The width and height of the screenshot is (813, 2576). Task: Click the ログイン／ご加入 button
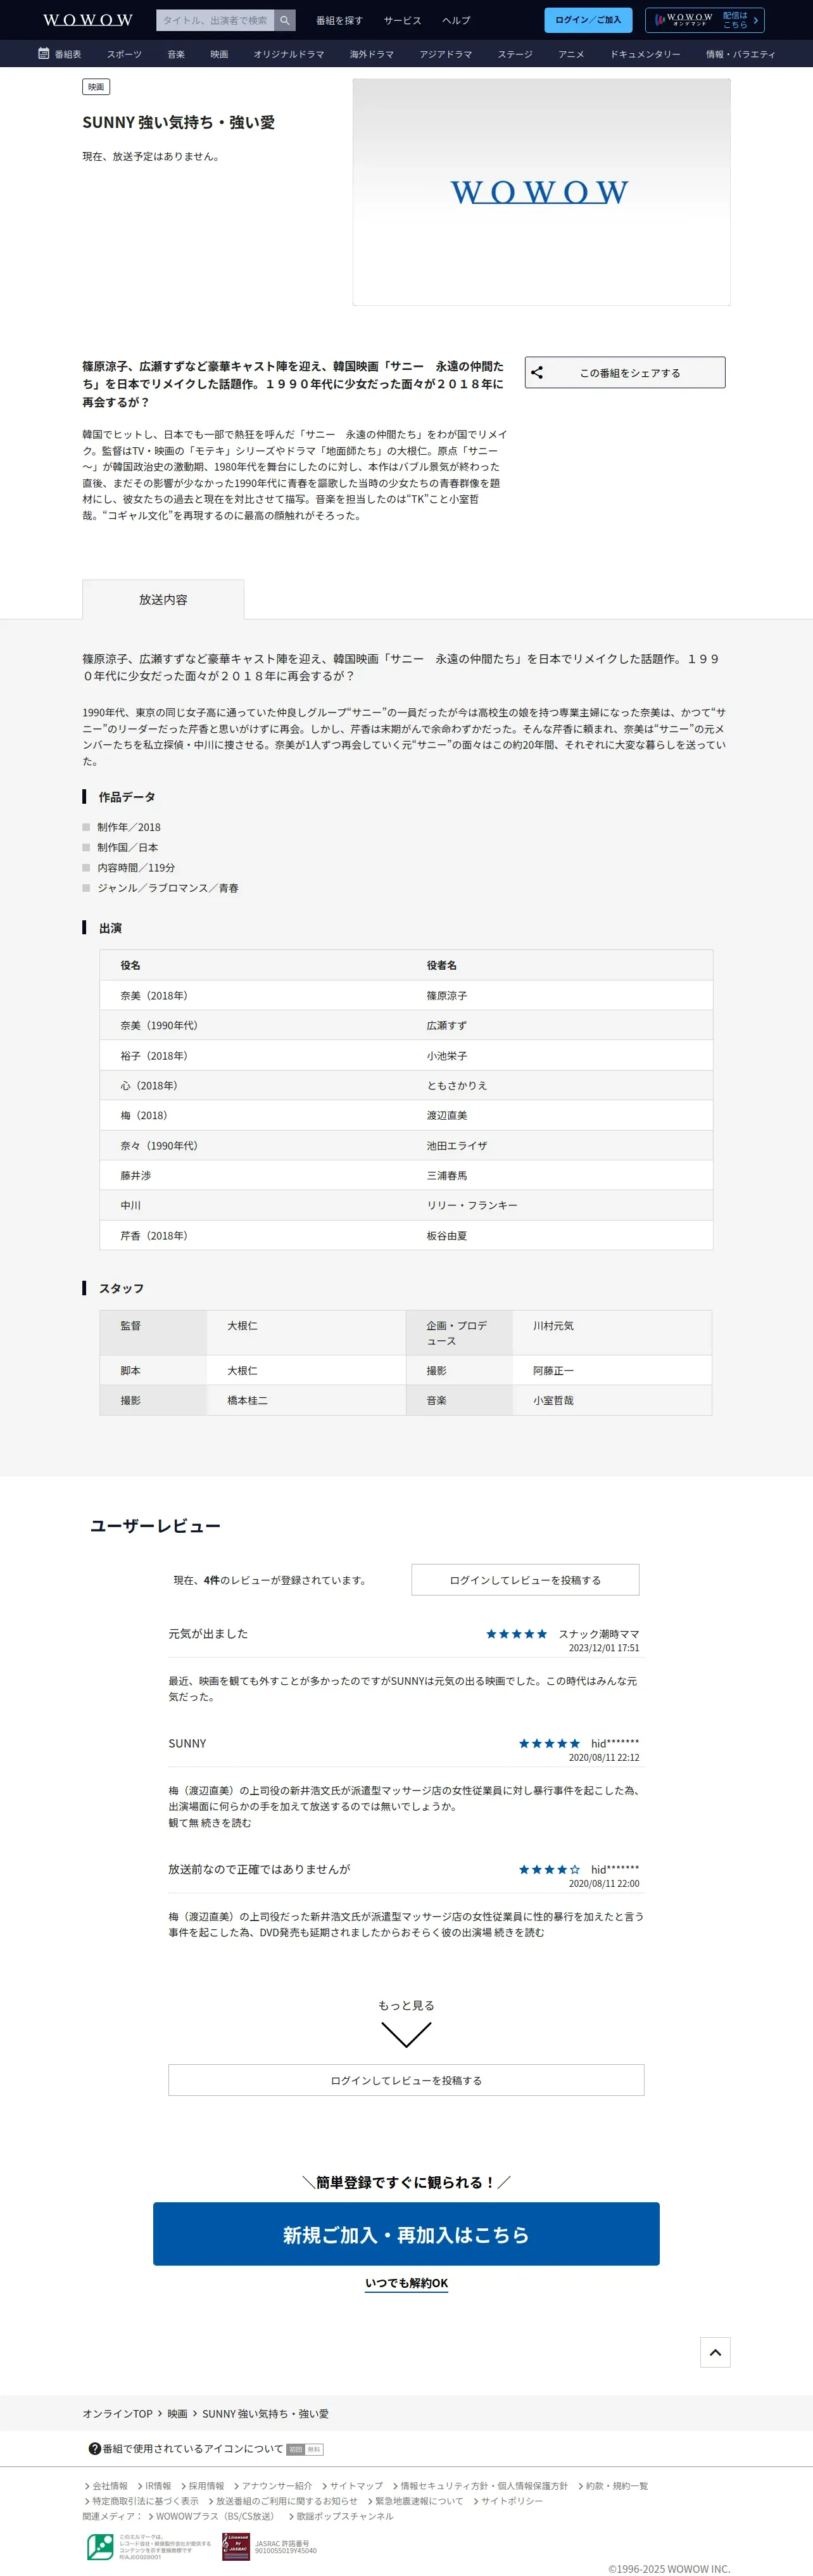click(x=588, y=20)
